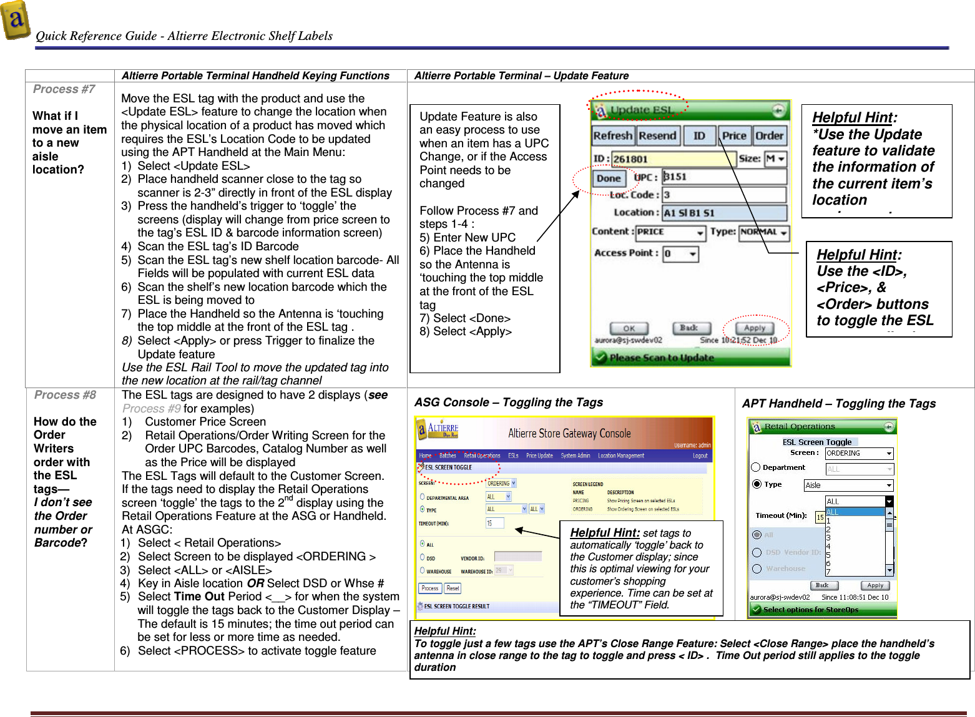
Task: Click the Apply button on Update ESL
Action: pos(754,328)
